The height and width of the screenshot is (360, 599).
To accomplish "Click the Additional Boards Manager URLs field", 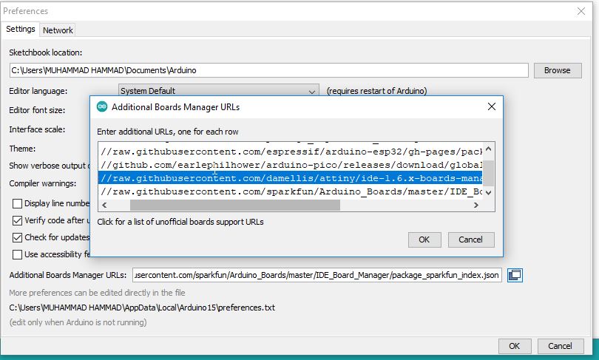I will pos(317,275).
